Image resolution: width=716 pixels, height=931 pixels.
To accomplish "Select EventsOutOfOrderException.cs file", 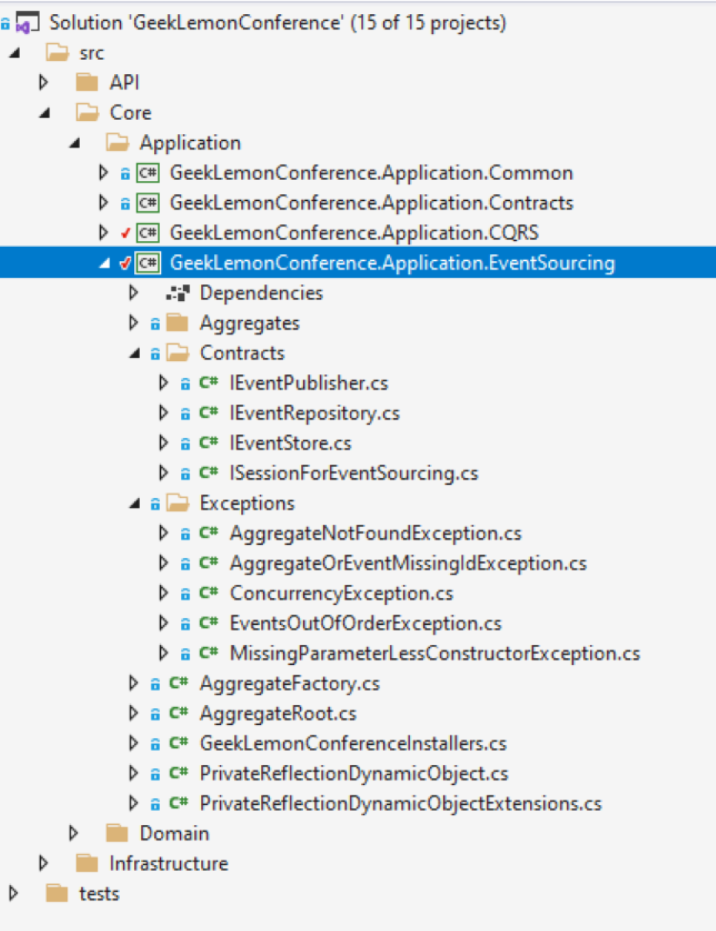I will coord(365,623).
